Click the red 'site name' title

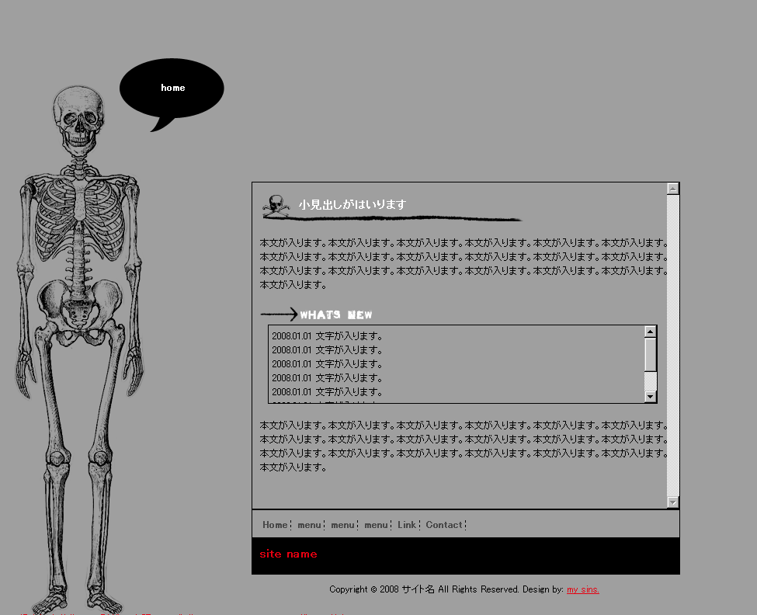coord(288,554)
